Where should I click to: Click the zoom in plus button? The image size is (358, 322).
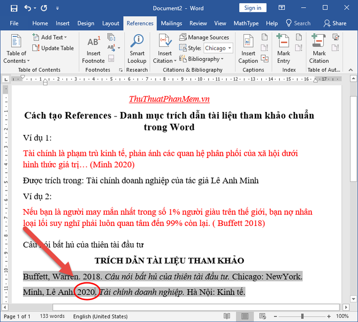(329, 316)
